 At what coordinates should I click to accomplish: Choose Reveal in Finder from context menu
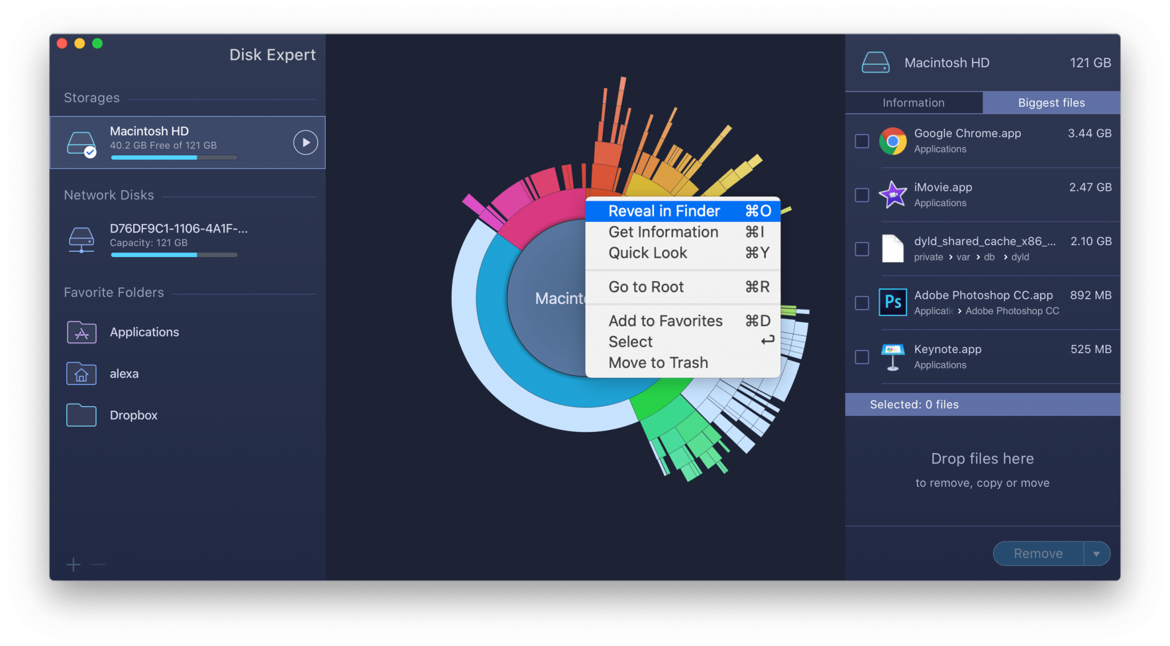click(x=683, y=211)
